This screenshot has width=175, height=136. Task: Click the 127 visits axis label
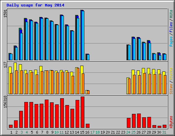point(5,65)
